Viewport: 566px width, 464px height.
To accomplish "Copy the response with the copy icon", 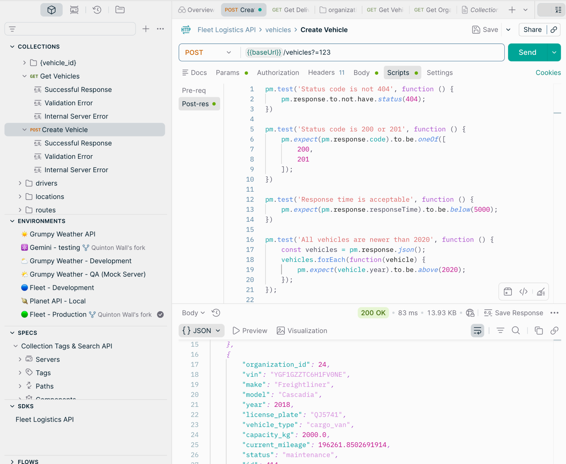I will tap(539, 331).
